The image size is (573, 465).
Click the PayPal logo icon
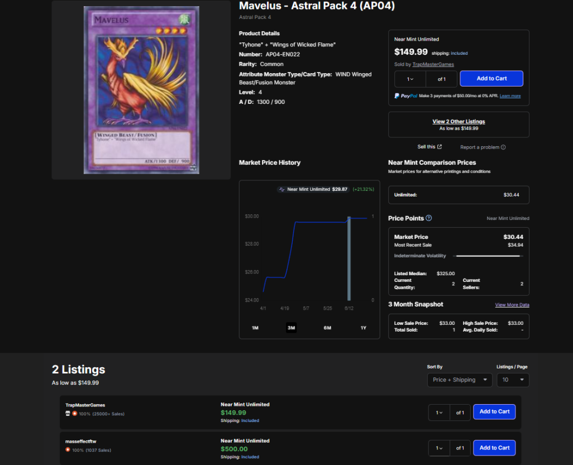point(397,95)
